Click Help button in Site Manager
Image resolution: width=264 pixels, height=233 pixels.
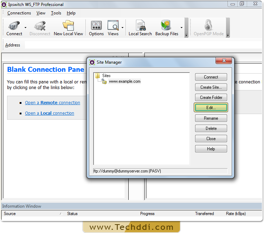(211, 149)
